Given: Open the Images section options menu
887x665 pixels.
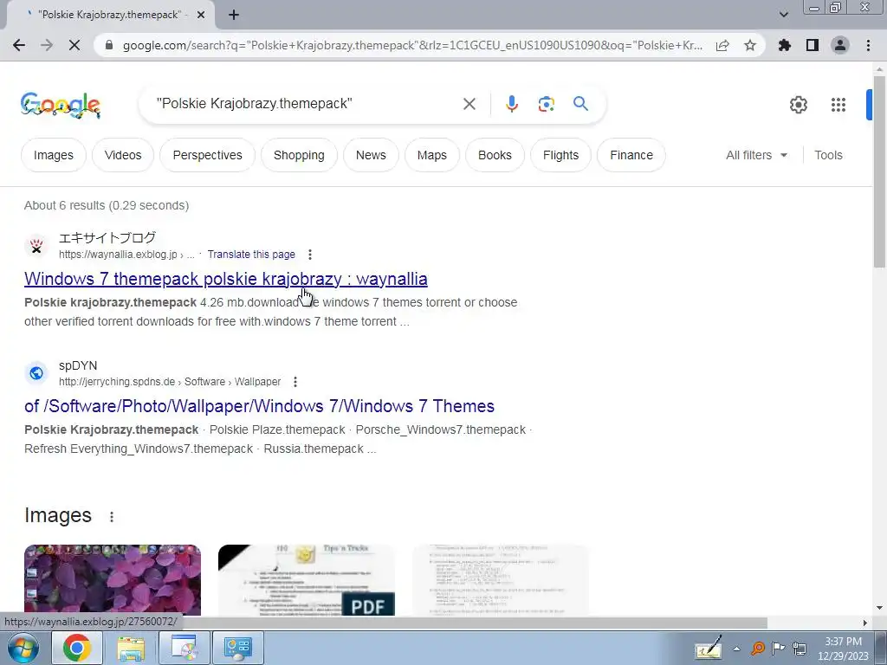Looking at the screenshot, I should [112, 516].
